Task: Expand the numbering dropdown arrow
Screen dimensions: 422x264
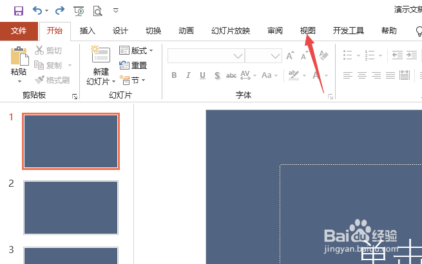Action: pyautogui.click(x=380, y=56)
